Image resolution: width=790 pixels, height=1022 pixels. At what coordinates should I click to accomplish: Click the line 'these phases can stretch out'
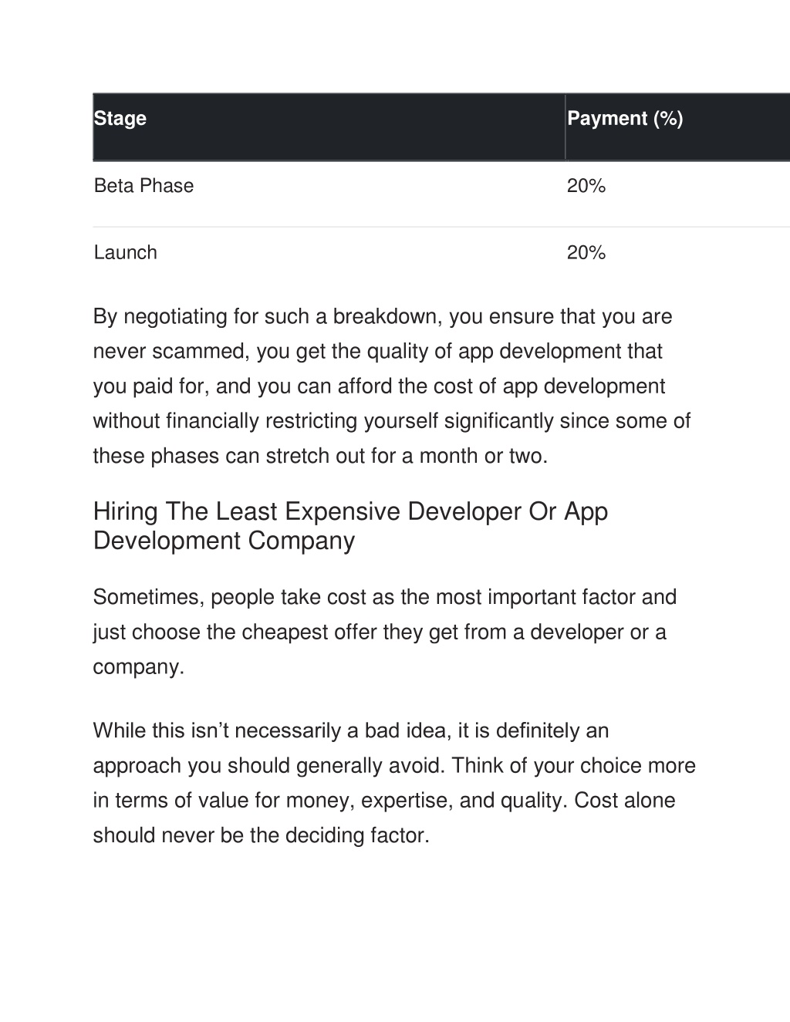pyautogui.click(x=320, y=456)
